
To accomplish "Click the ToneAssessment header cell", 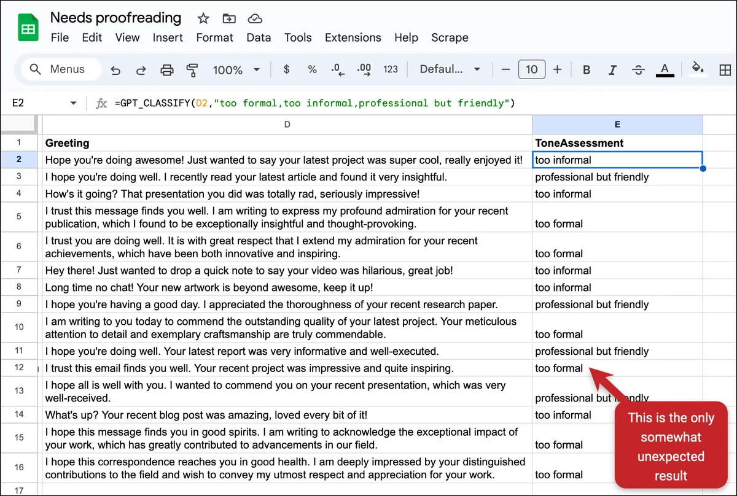I will coord(617,143).
